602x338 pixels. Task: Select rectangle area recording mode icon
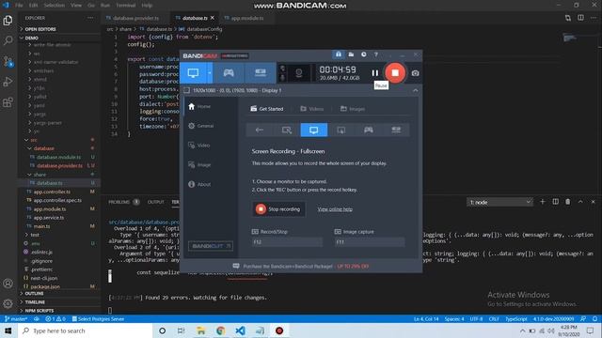286,130
